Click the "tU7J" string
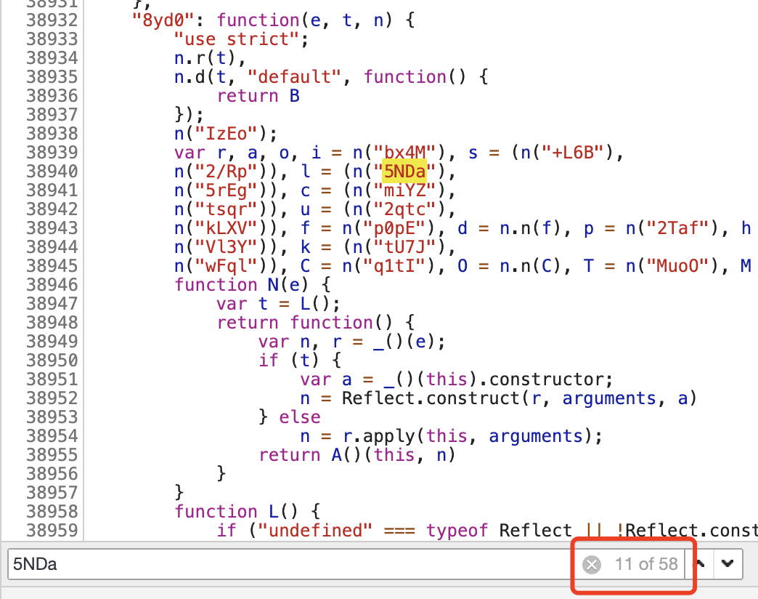Image resolution: width=758 pixels, height=599 pixels. [404, 246]
